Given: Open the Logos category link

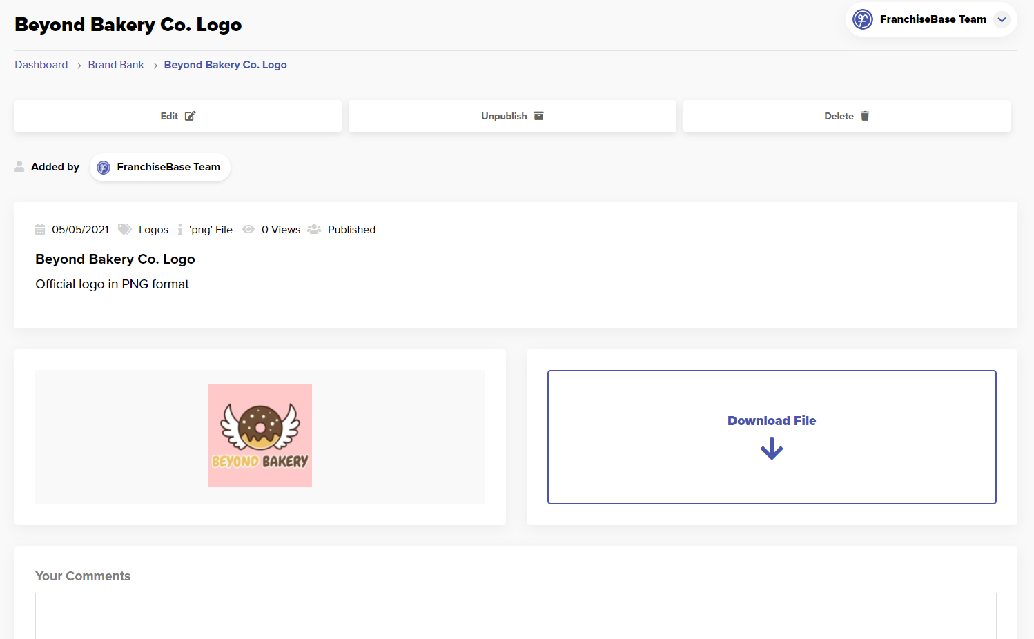Looking at the screenshot, I should (x=153, y=229).
